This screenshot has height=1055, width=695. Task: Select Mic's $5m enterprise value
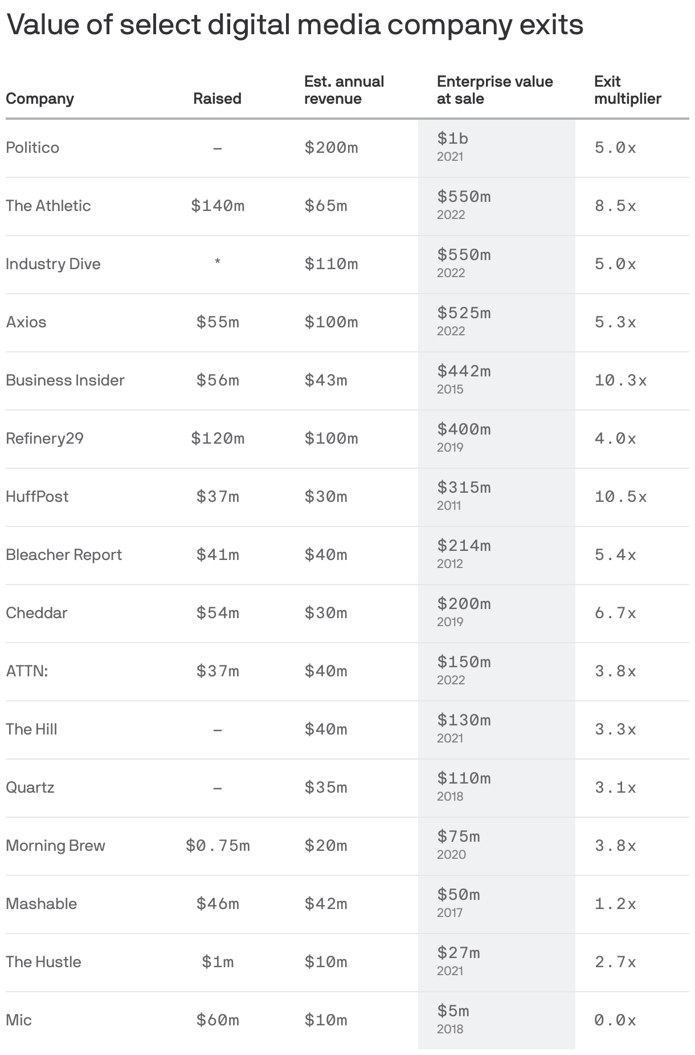(x=453, y=1011)
